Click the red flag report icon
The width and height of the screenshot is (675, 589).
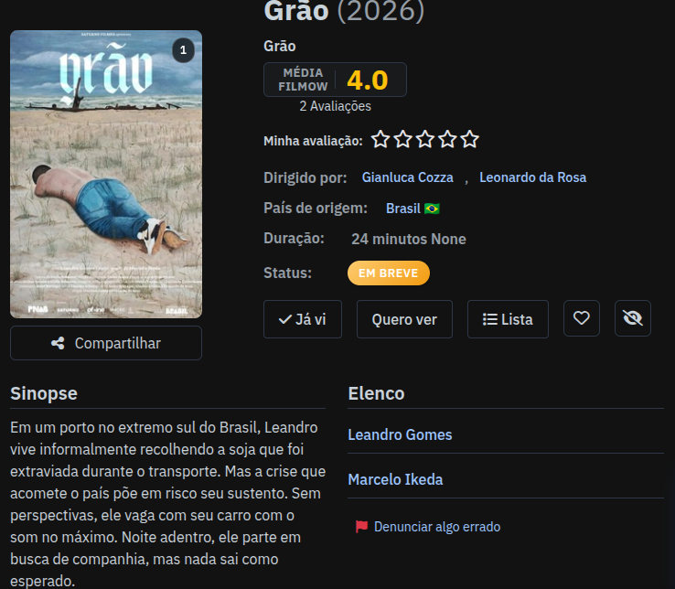pyautogui.click(x=361, y=527)
